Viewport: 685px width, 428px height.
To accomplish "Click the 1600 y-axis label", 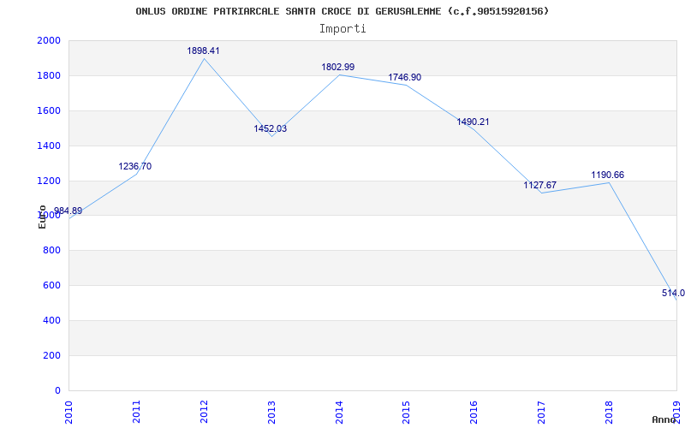I will pyautogui.click(x=49, y=110).
